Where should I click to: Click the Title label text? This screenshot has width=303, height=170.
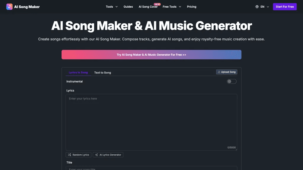click(x=69, y=163)
